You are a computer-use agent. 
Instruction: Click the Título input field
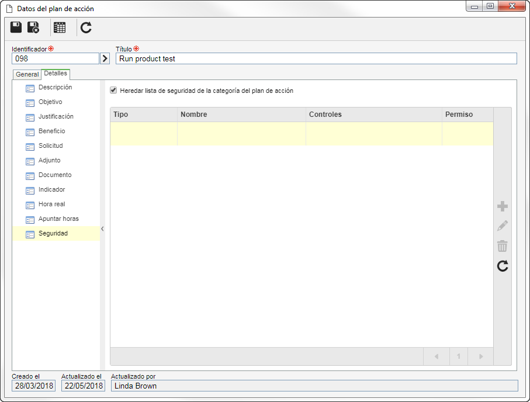[316, 58]
